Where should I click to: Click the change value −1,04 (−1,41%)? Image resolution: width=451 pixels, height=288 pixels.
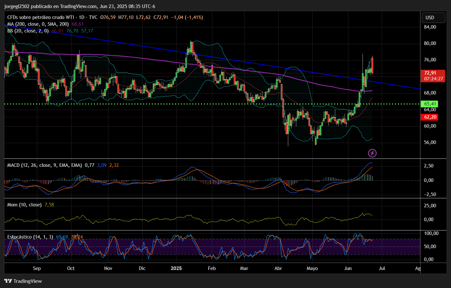[187, 17]
